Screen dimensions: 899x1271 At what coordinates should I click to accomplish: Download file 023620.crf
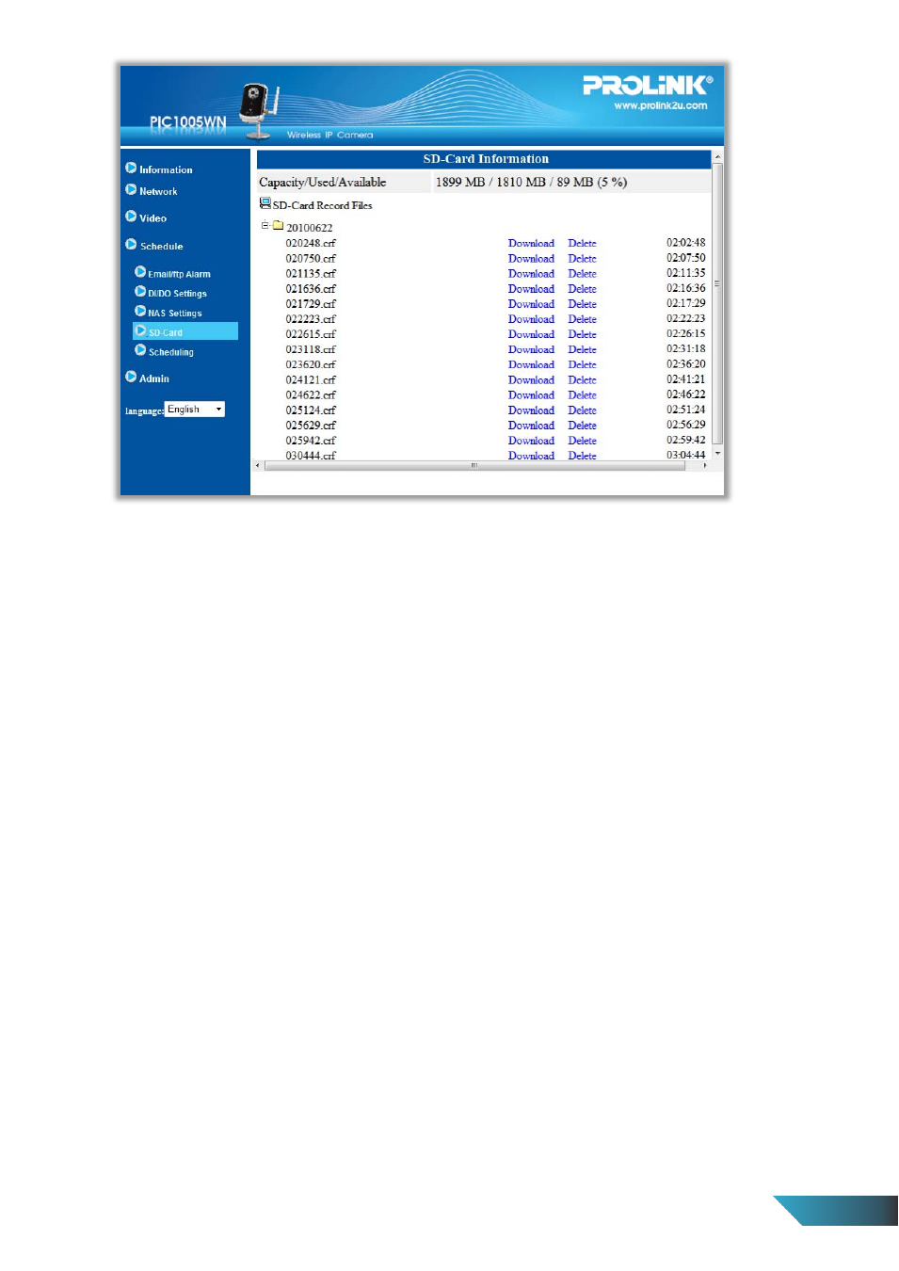click(531, 364)
